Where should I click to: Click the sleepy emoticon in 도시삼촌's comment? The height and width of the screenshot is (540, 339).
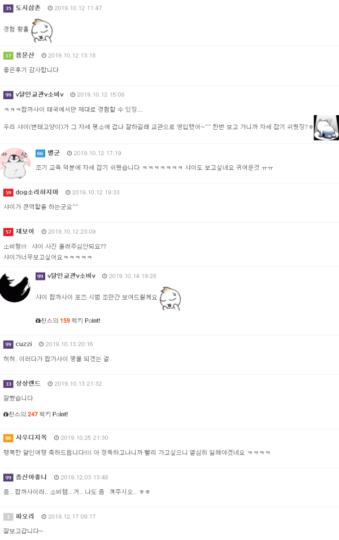click(x=42, y=30)
